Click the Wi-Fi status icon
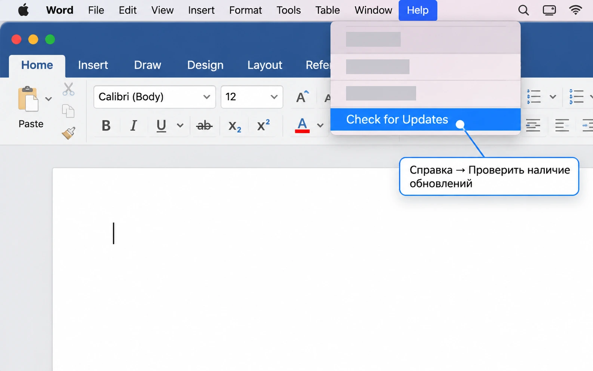This screenshot has width=593, height=371. coord(575,10)
